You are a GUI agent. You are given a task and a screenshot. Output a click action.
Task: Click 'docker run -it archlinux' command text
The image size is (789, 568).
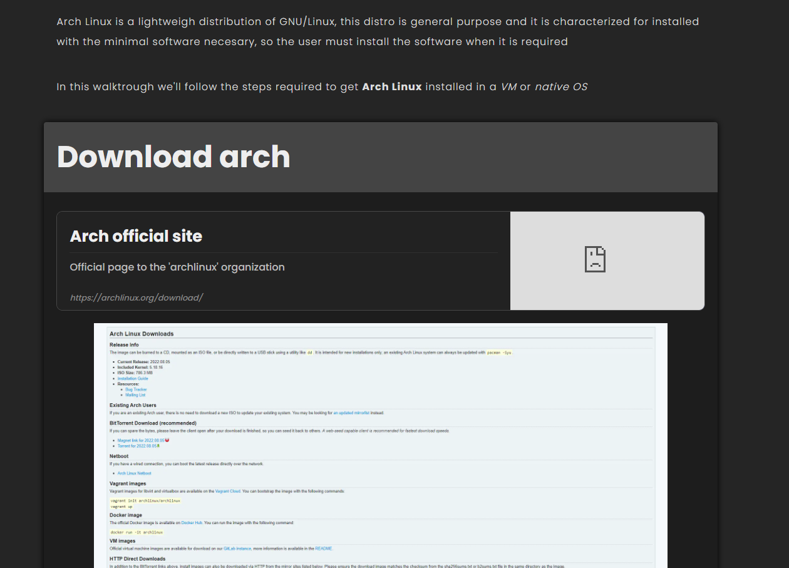[137, 532]
